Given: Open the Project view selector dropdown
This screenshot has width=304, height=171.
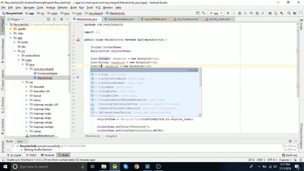Looking at the screenshot, I should tap(15, 19).
